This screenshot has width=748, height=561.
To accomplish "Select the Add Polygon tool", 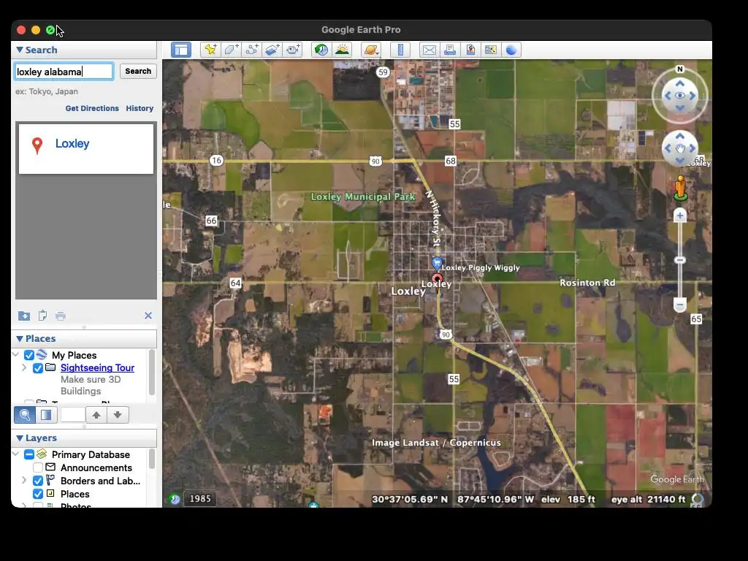I will 231,50.
